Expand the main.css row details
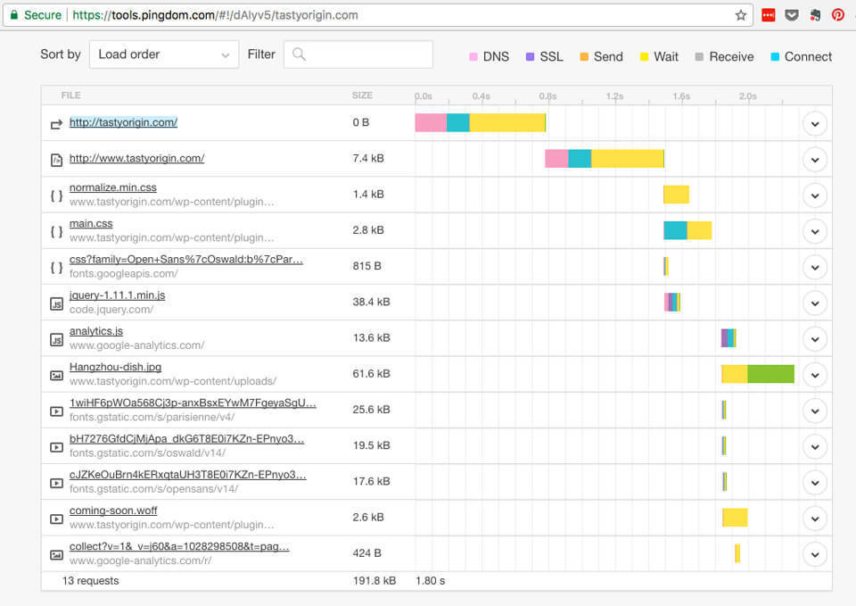The image size is (856, 606). click(814, 232)
